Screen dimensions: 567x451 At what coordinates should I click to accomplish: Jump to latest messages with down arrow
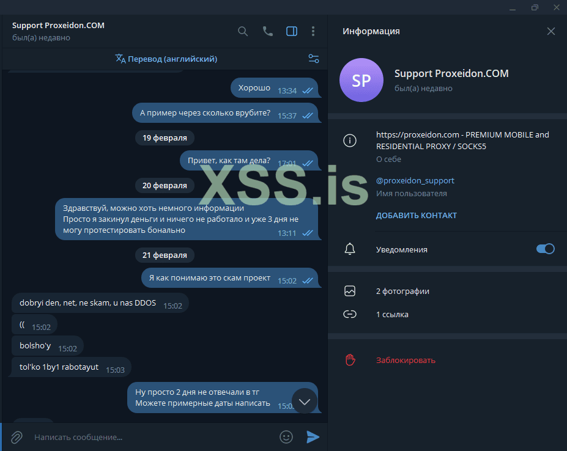coord(305,401)
